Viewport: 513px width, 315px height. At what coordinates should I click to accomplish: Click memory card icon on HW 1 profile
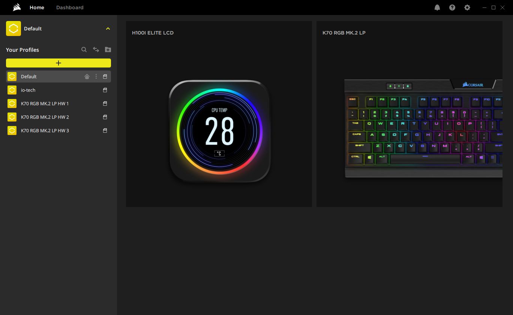tap(105, 103)
